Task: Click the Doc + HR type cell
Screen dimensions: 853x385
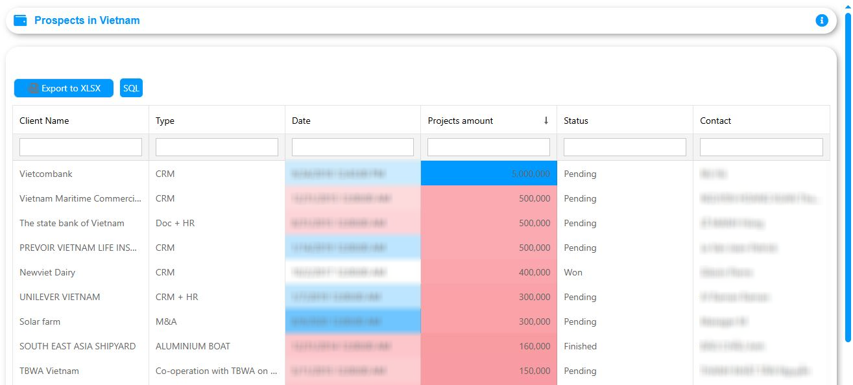Action: pyautogui.click(x=217, y=223)
